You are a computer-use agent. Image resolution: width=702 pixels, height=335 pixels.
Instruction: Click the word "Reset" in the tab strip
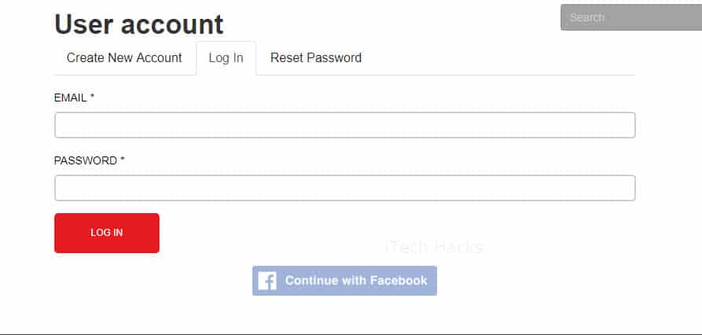point(286,58)
